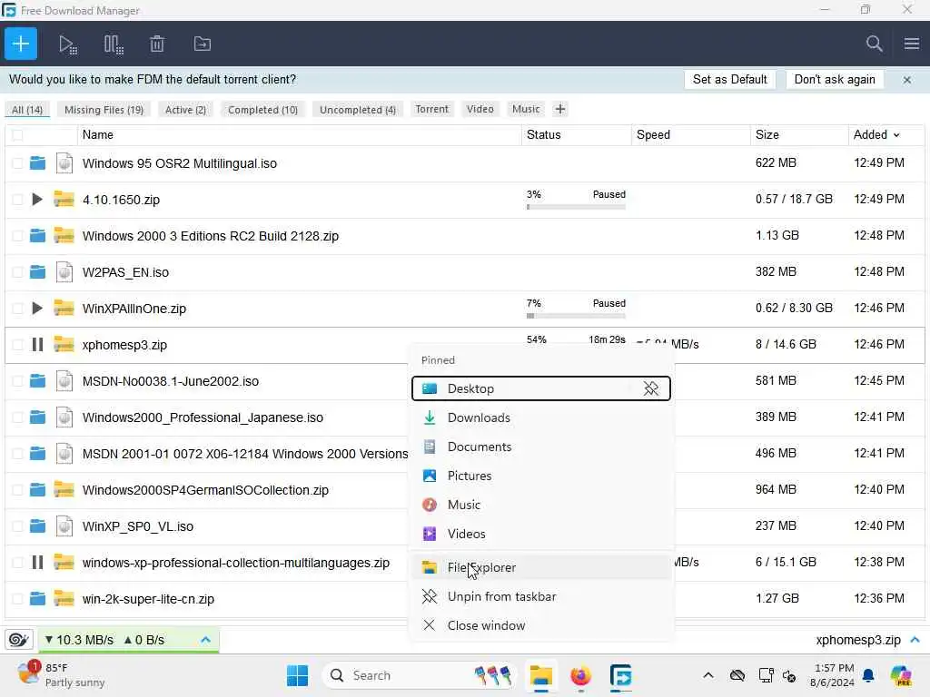
Task: Open Pictures from the jump list
Action: [541, 476]
